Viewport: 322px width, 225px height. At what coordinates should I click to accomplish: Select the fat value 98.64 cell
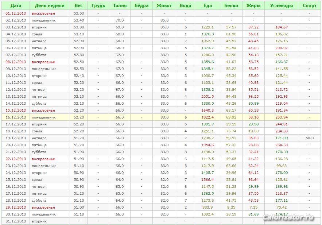[x=253, y=179]
